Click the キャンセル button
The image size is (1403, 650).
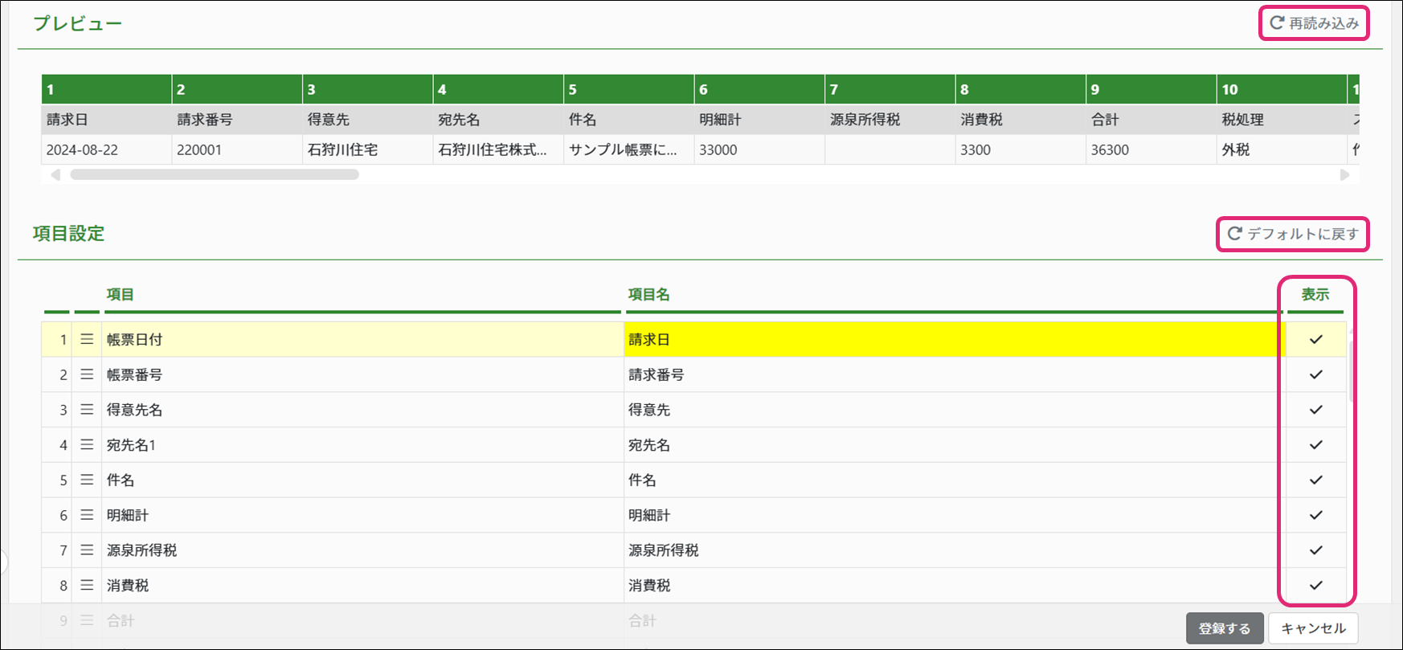click(x=1313, y=628)
